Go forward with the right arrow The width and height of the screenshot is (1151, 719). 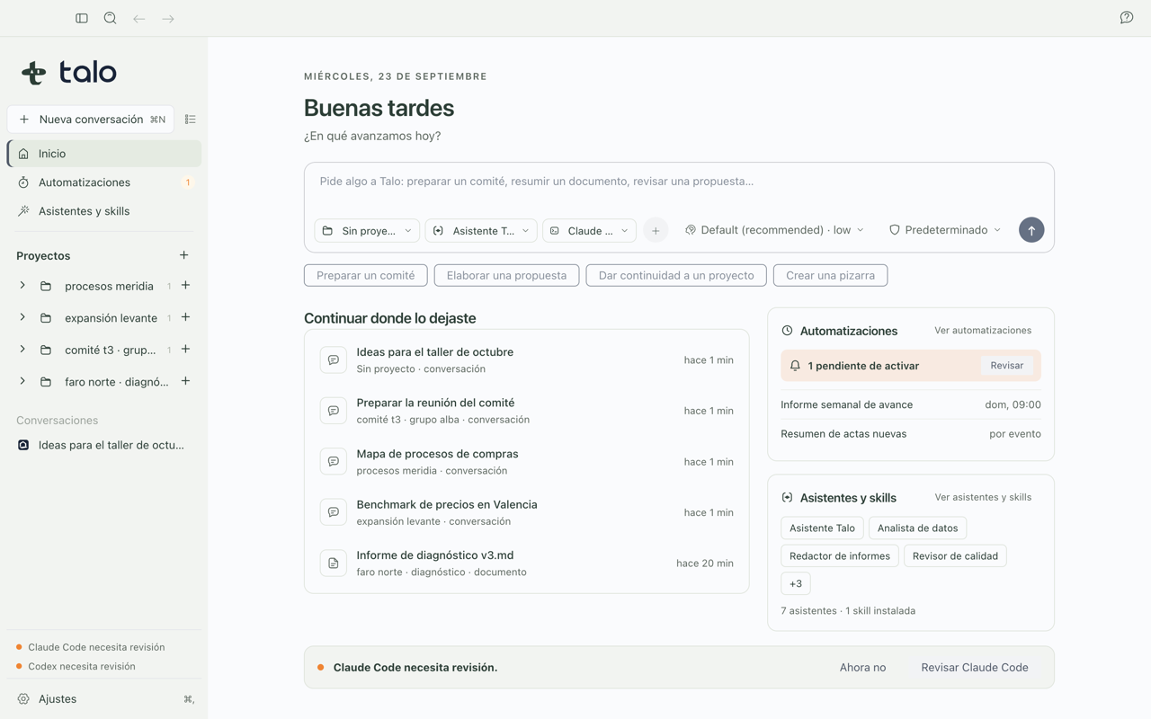pyautogui.click(x=168, y=18)
